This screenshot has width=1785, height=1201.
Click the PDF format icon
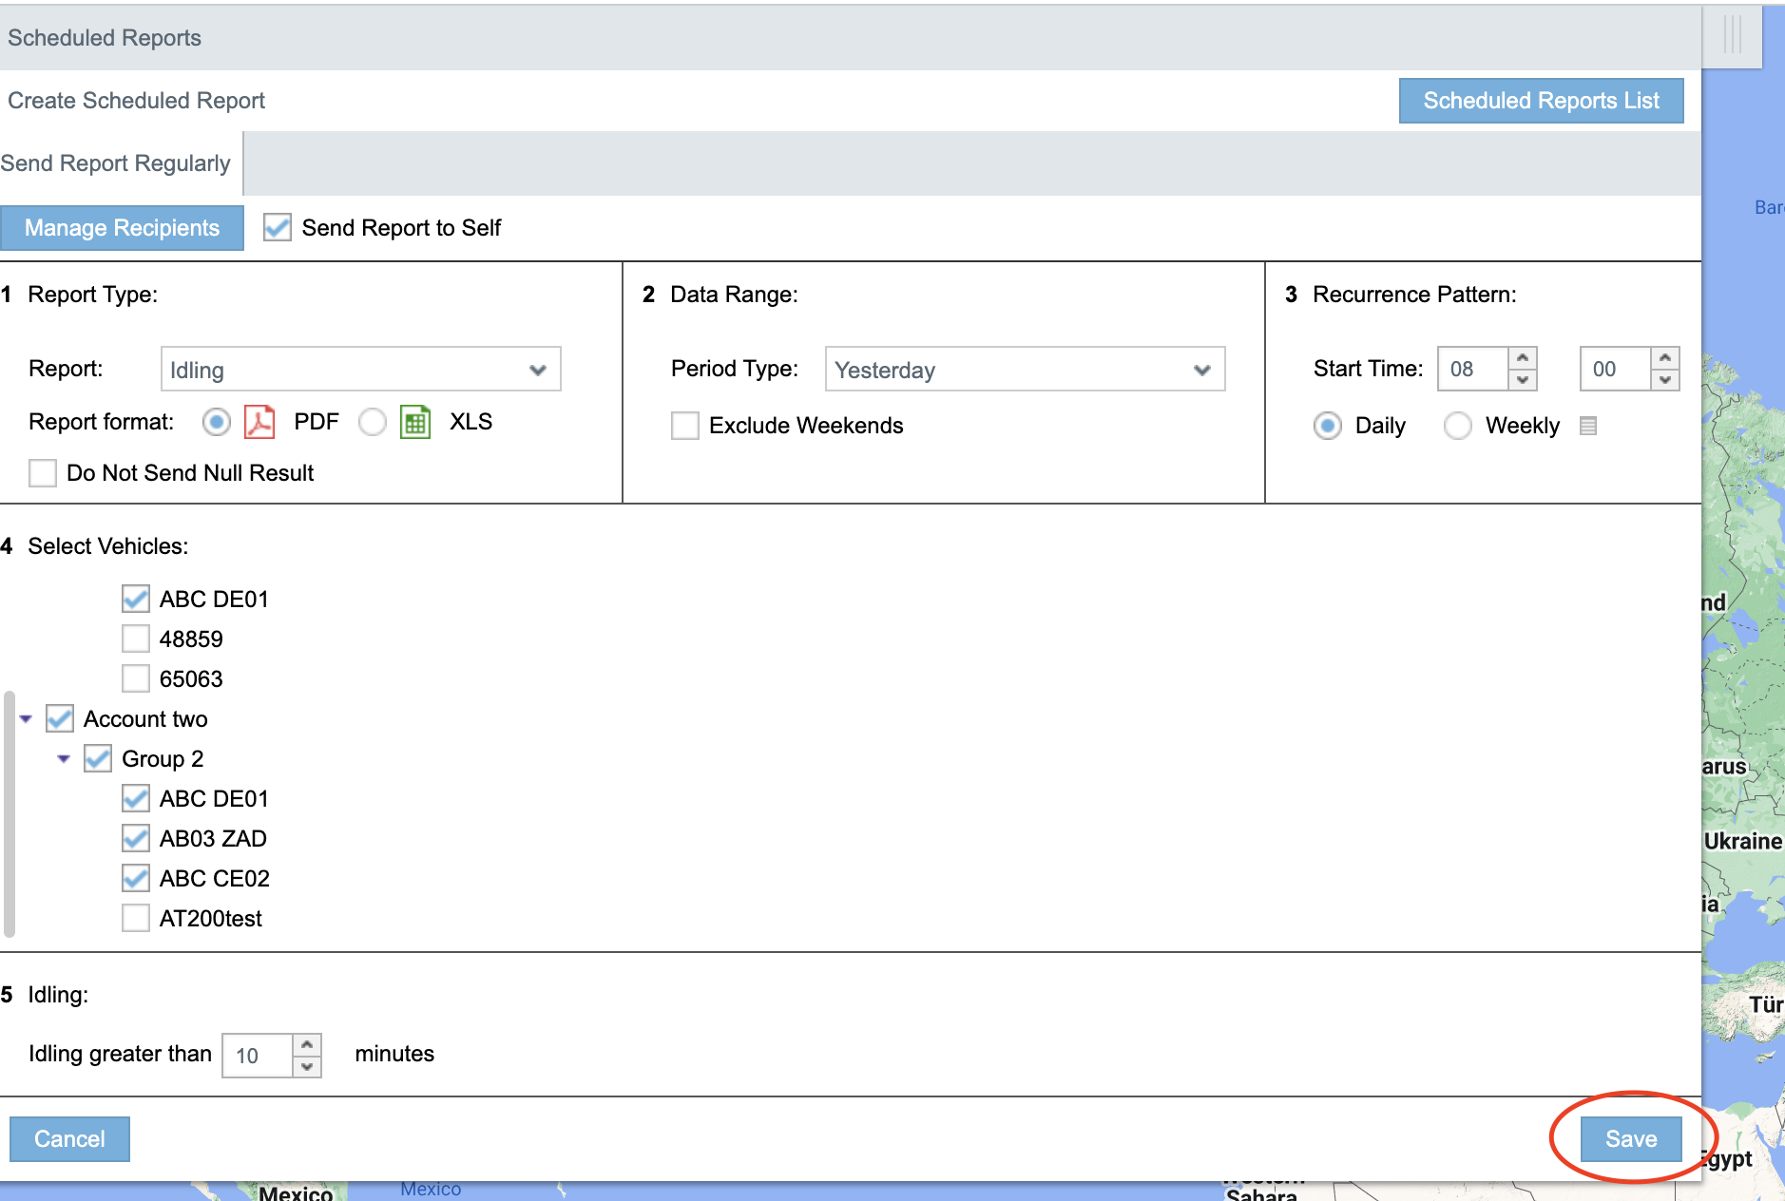tap(259, 422)
